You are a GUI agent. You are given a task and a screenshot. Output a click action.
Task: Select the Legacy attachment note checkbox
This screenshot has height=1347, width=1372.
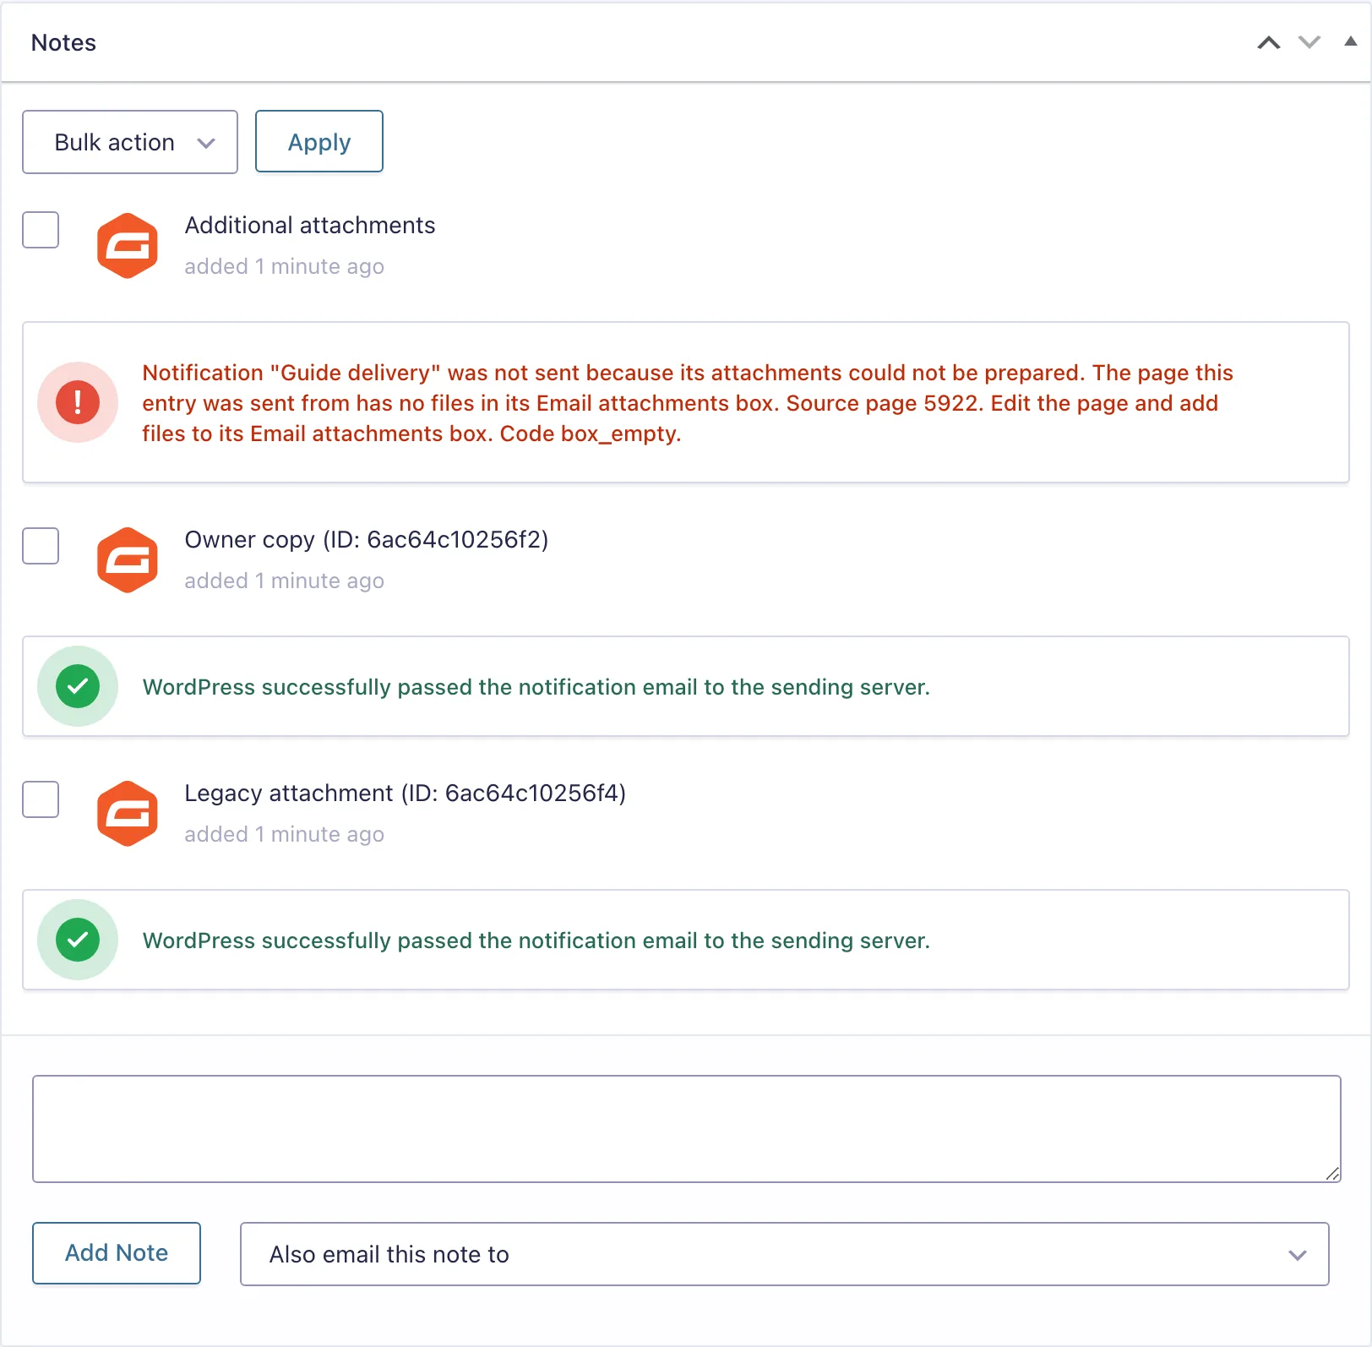click(x=41, y=799)
